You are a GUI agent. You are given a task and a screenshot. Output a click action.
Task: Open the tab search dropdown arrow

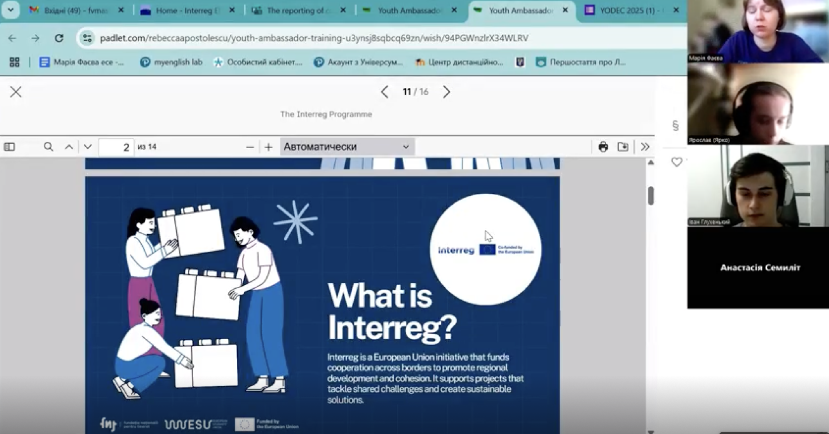11,10
